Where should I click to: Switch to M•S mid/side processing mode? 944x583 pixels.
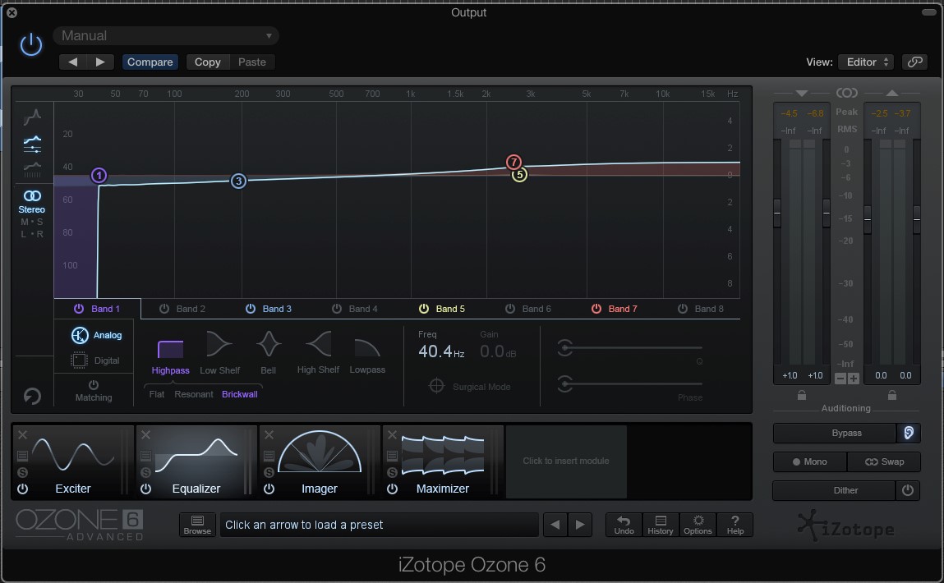[x=32, y=222]
